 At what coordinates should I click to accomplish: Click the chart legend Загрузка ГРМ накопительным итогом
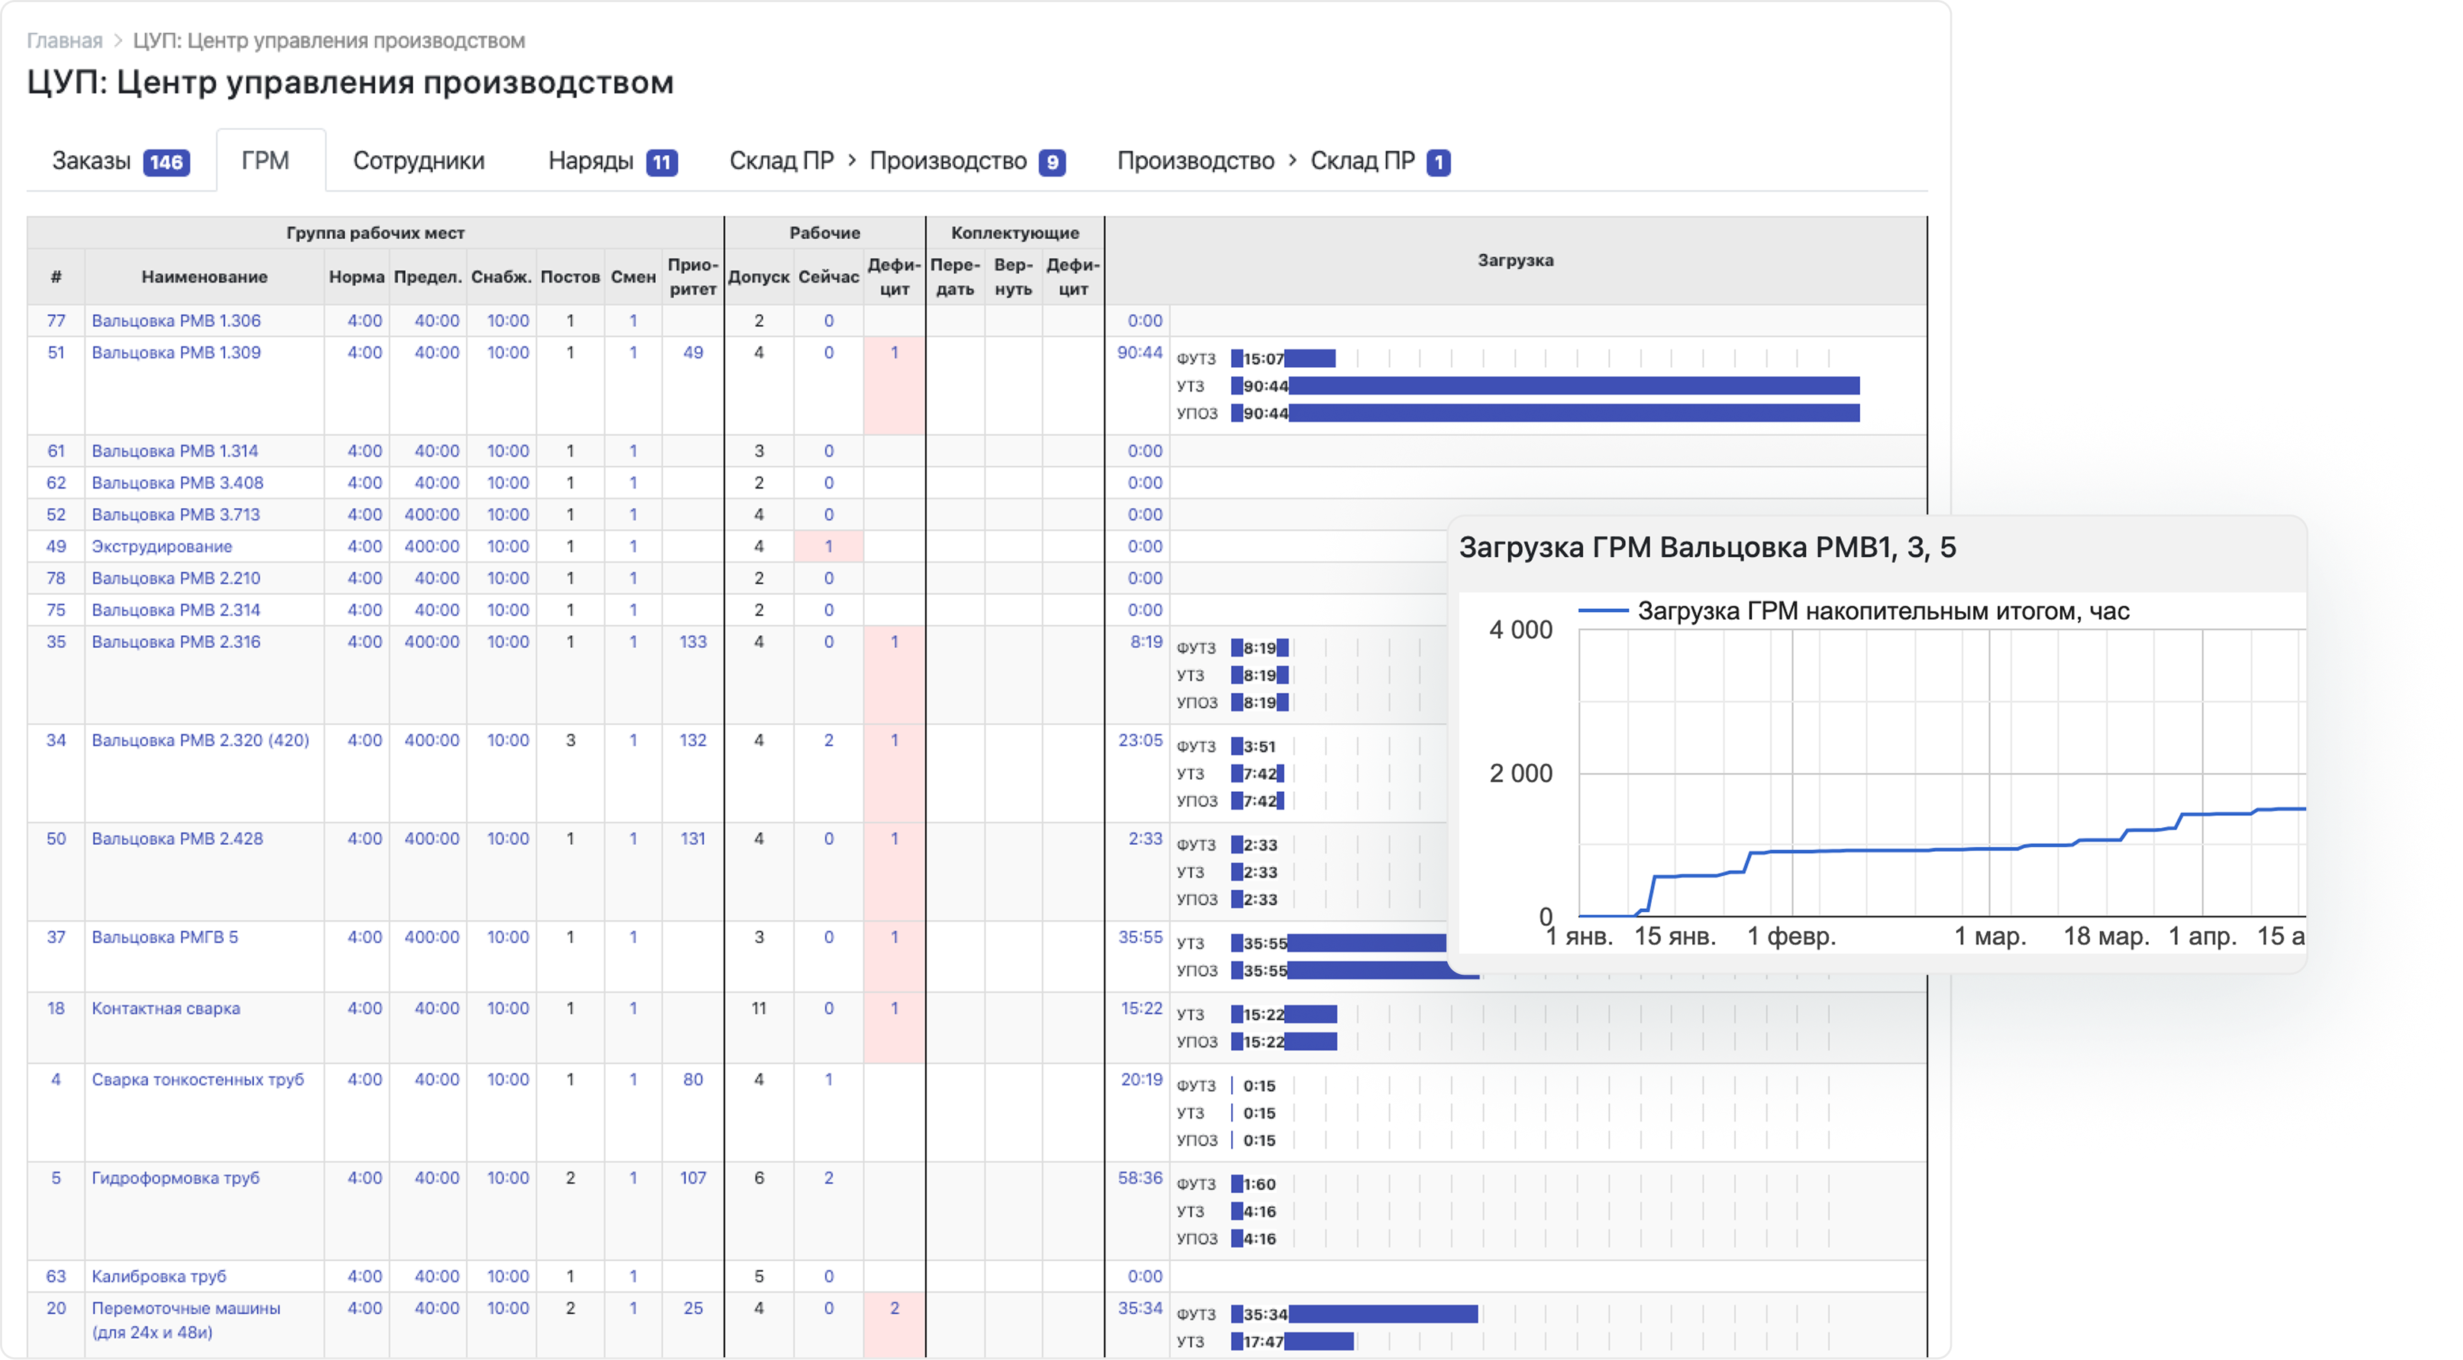pos(1853,610)
